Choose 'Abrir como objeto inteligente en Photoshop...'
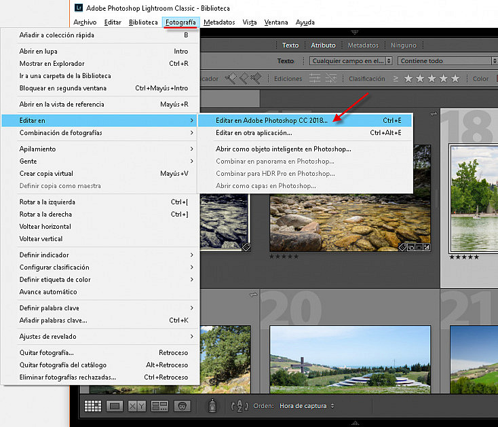 tap(305, 149)
